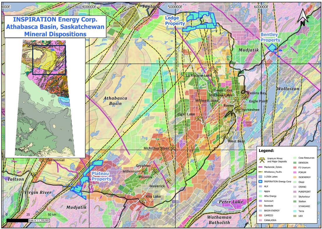The height and width of the screenshot is (229, 322).
Task: Click the ALX legend color swatch
Action: [x=261, y=186]
